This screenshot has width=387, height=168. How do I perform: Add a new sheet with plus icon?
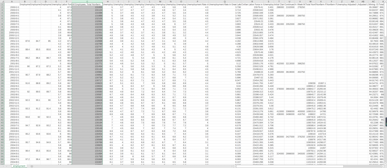[x=32, y=166]
